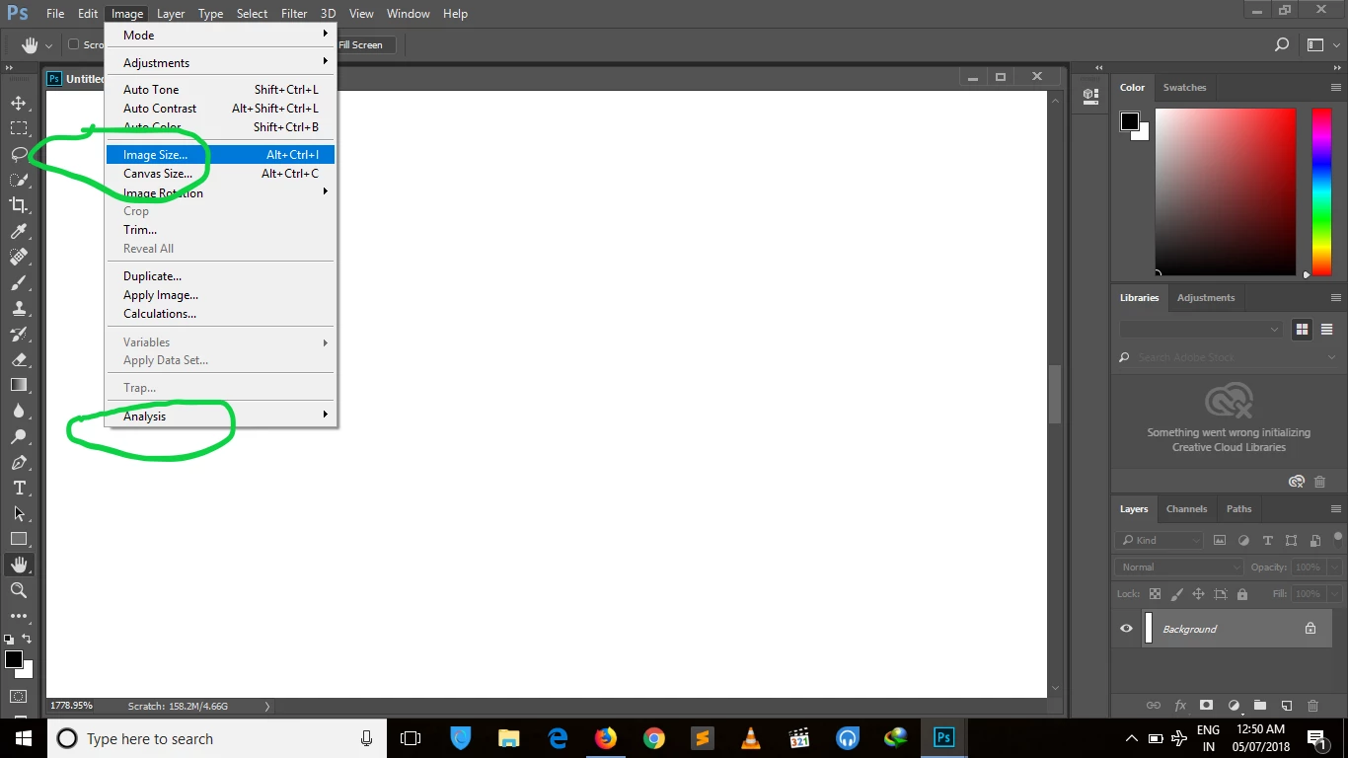Toggle Quick Mask mode
Image resolution: width=1348 pixels, height=758 pixels.
[x=19, y=697]
